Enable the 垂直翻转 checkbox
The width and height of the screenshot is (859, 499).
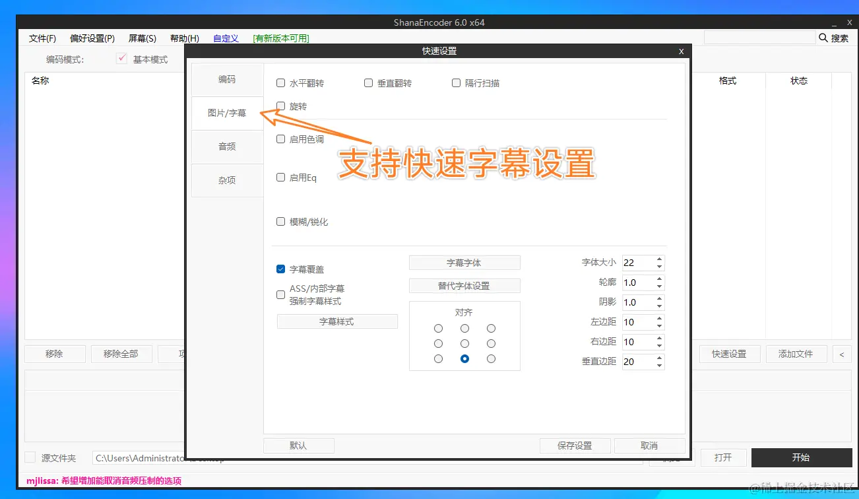369,83
